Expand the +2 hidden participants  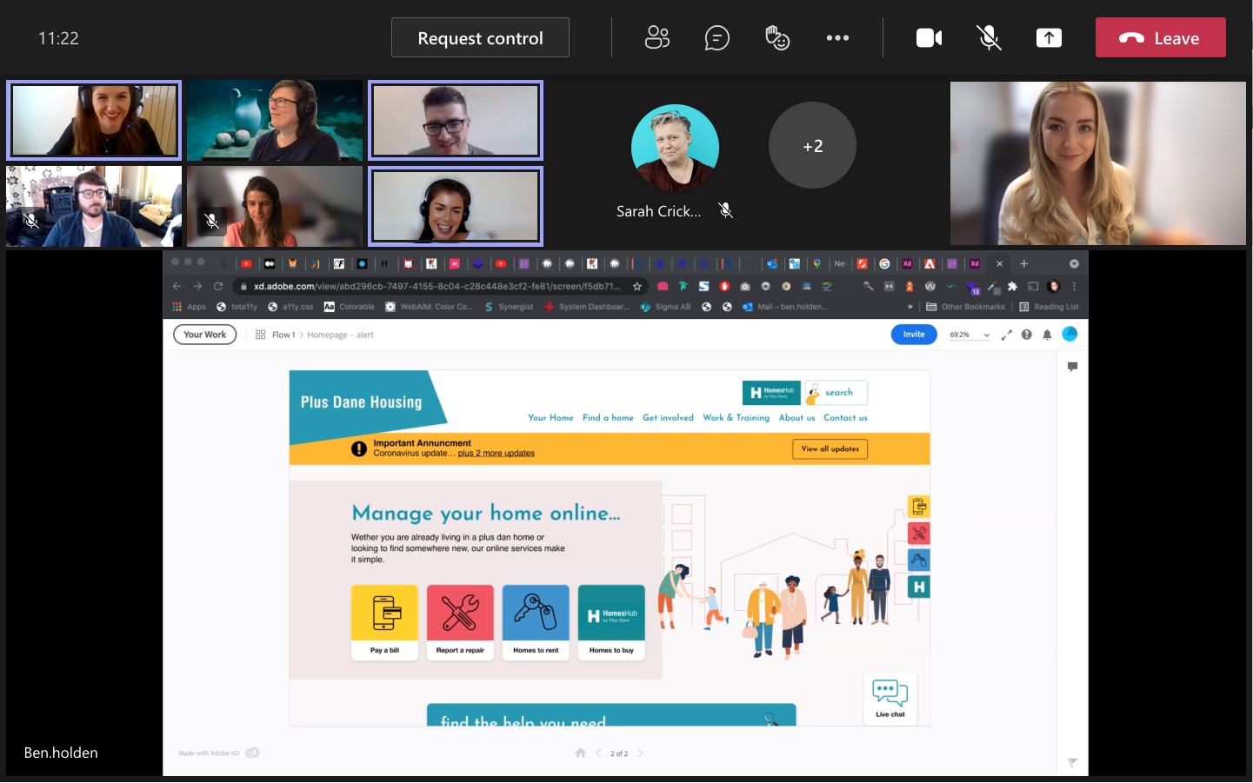pos(812,145)
